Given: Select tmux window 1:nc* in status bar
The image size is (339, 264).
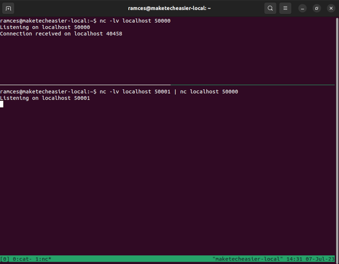Looking at the screenshot, I should [x=43, y=259].
